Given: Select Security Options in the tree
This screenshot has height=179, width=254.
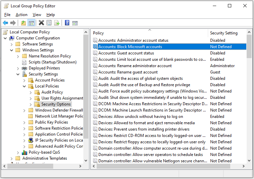Looking at the screenshot, I should [x=56, y=104].
